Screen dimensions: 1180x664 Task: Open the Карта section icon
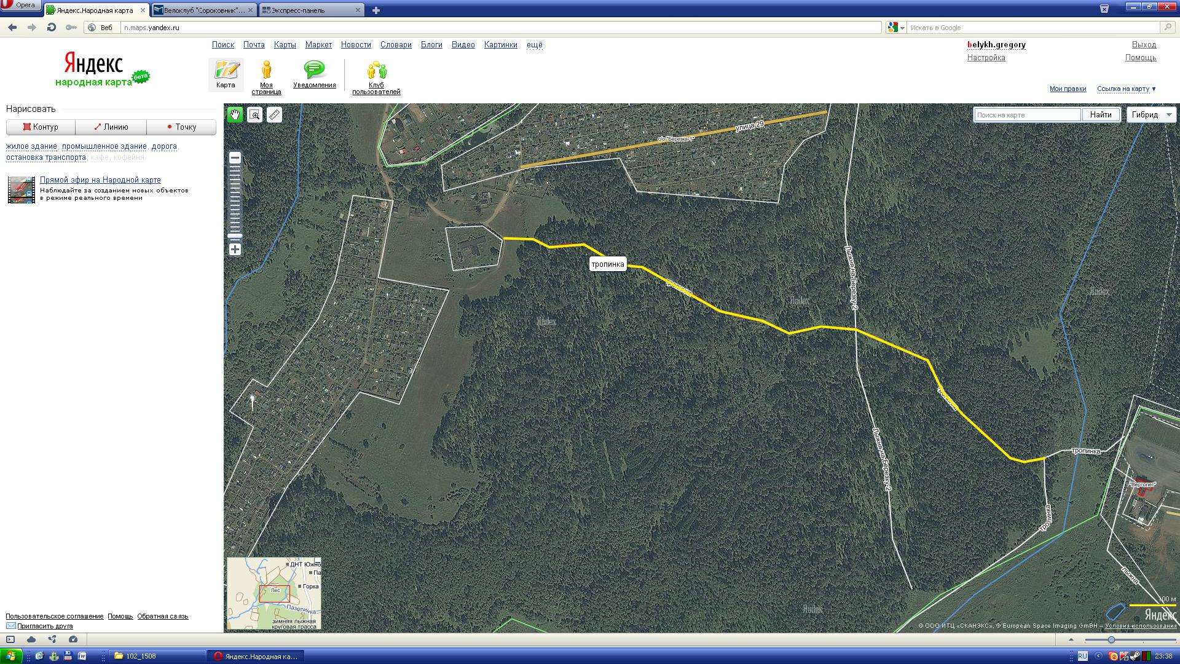(226, 74)
